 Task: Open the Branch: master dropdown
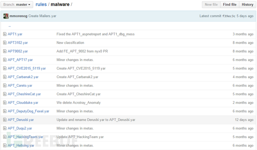tap(17, 4)
